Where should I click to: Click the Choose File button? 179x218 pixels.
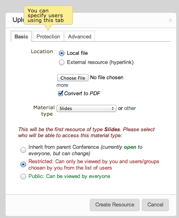point(73,78)
